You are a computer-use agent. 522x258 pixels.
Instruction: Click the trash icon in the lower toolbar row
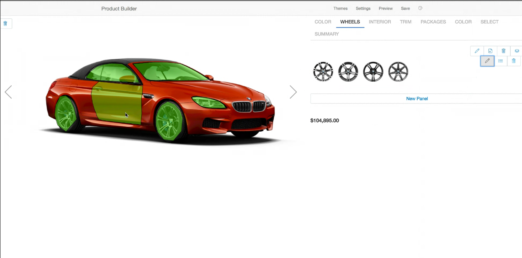pyautogui.click(x=514, y=61)
